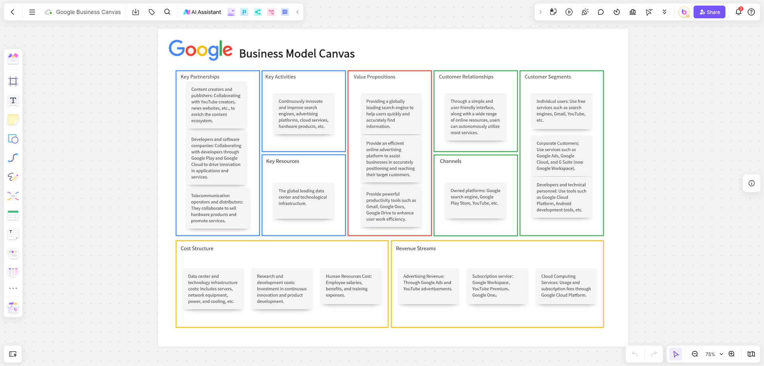Toggle the minimap icon
Screen dimensions: 764x366
click(x=751, y=354)
